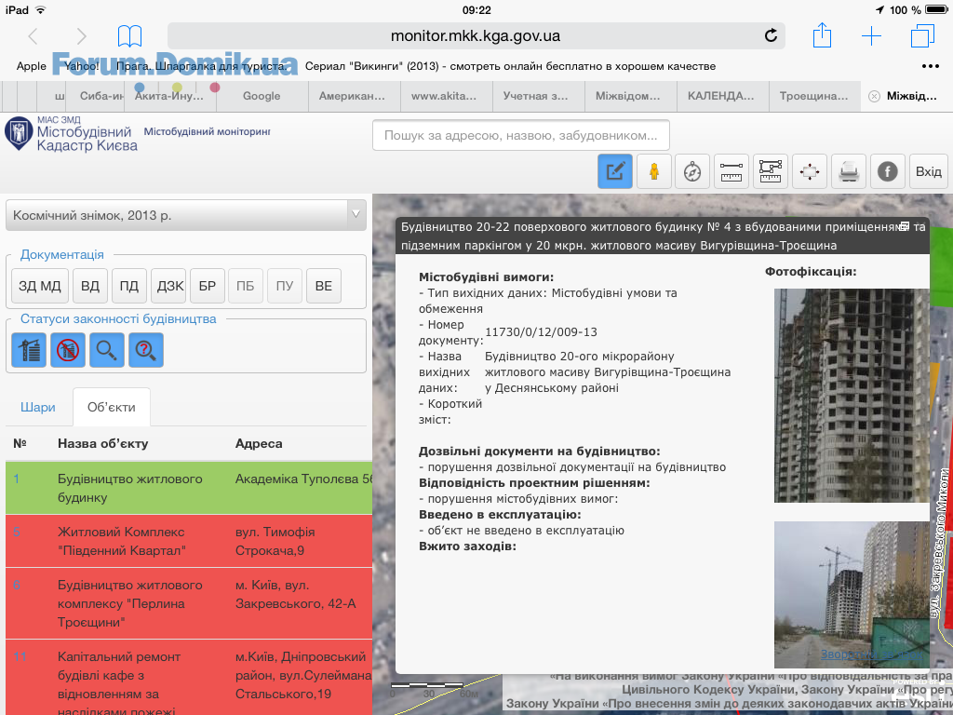Toggle prohibited construction status filter

coord(67,350)
